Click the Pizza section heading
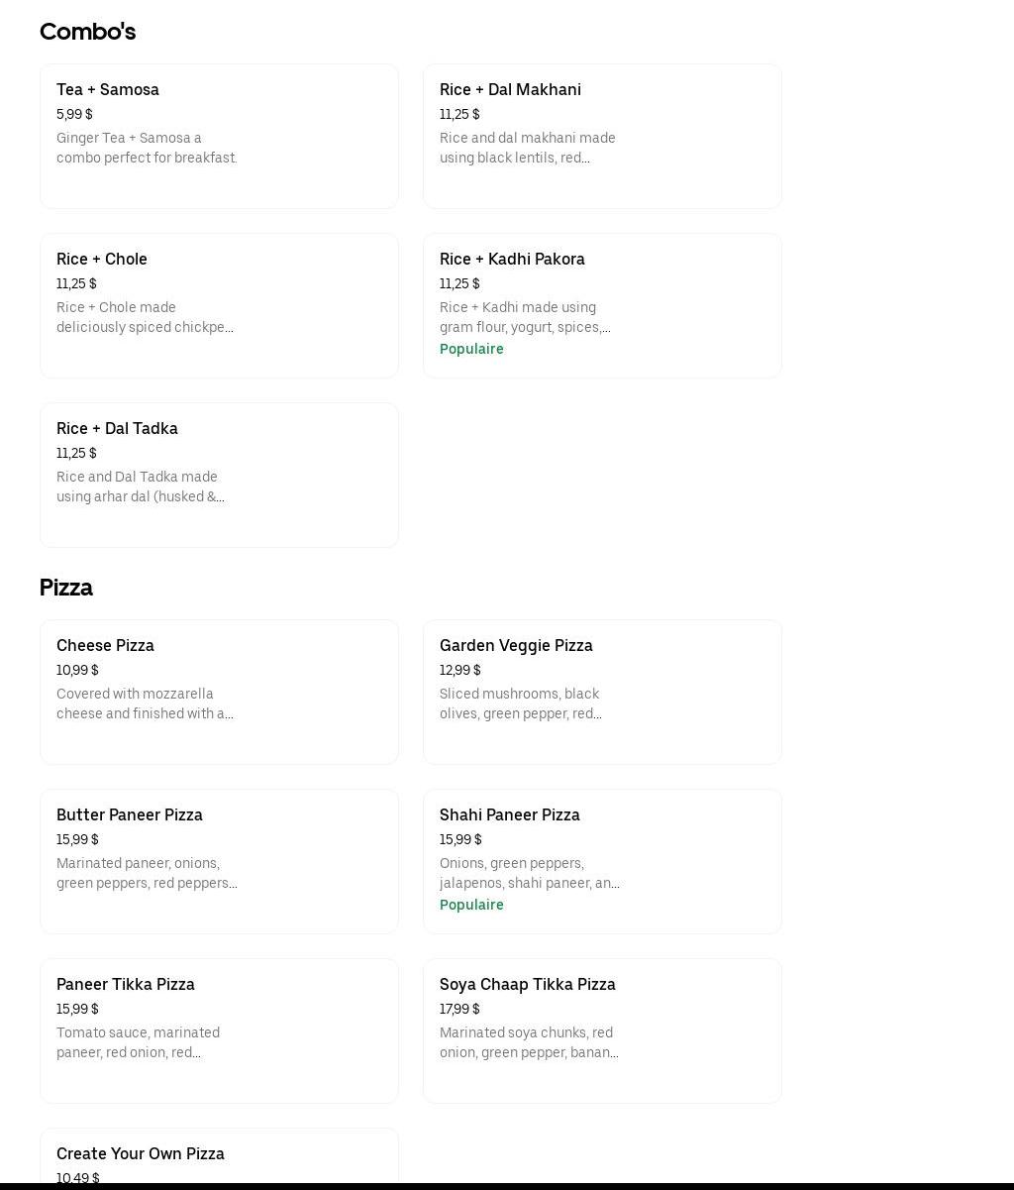The width and height of the screenshot is (1014, 1190). coord(66,588)
